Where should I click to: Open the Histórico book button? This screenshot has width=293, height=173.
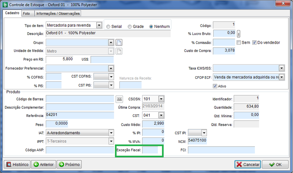17,165
